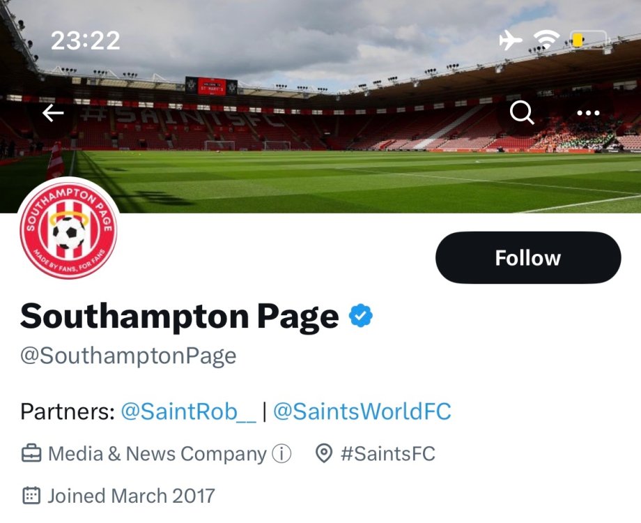The height and width of the screenshot is (523, 641).
Task: Click the Media & News Company label
Action: tap(157, 455)
